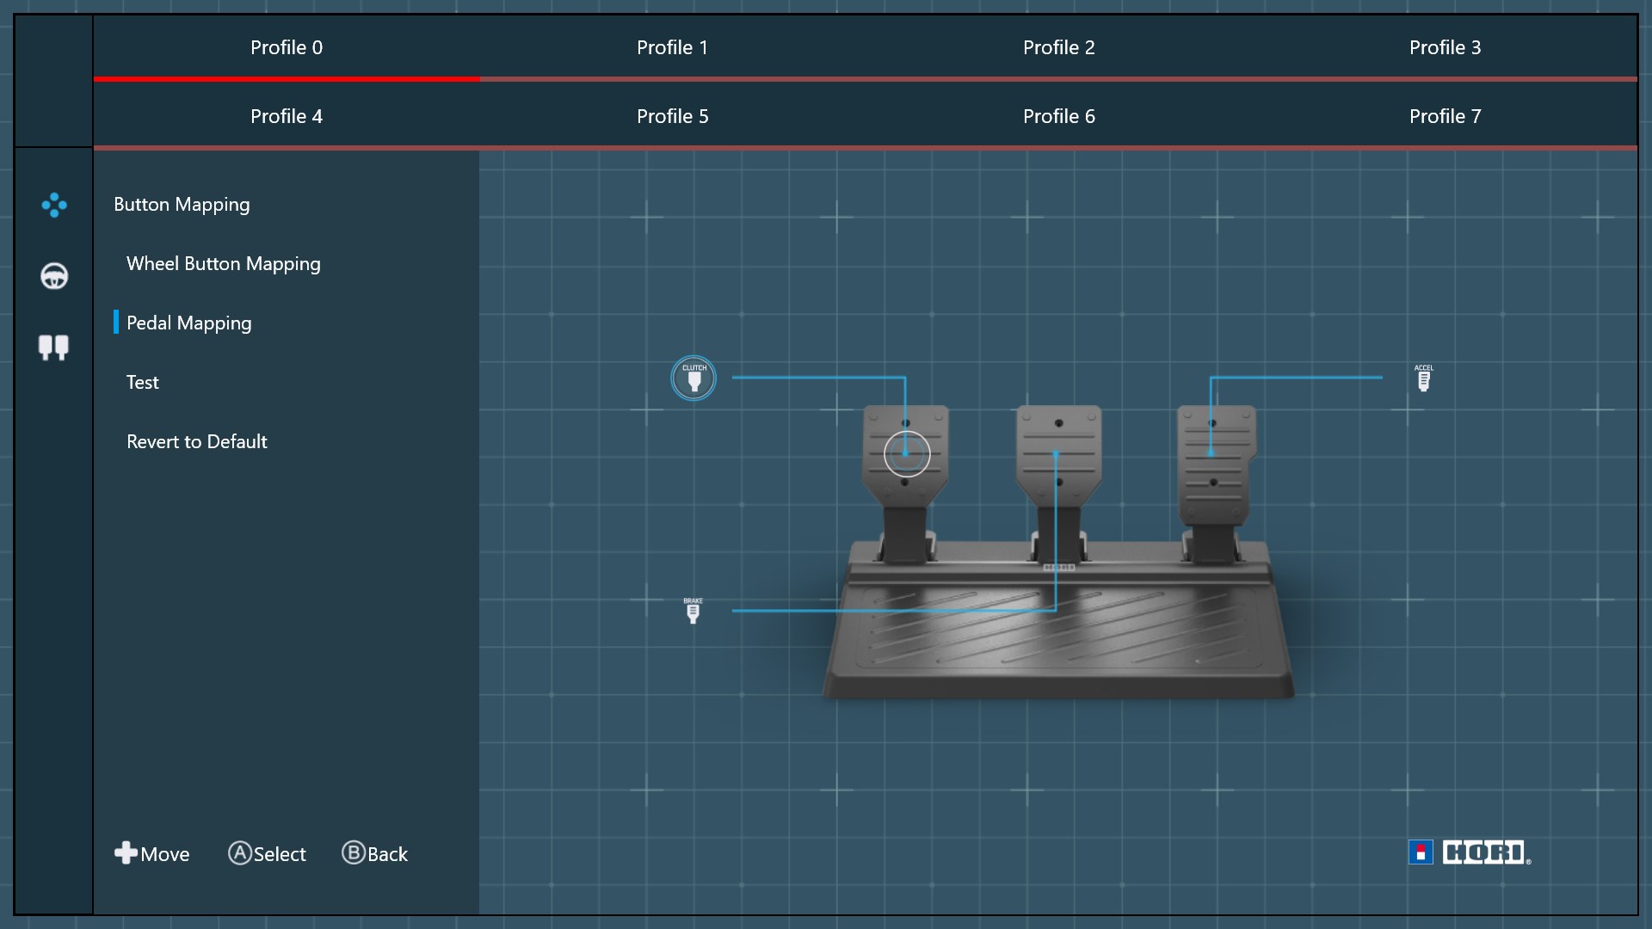
Task: Switch to Profile 6 tab
Action: pyautogui.click(x=1058, y=116)
